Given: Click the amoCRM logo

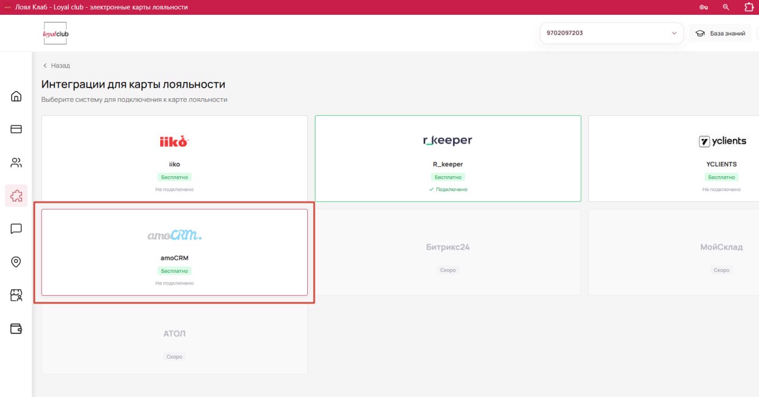Looking at the screenshot, I should point(174,235).
